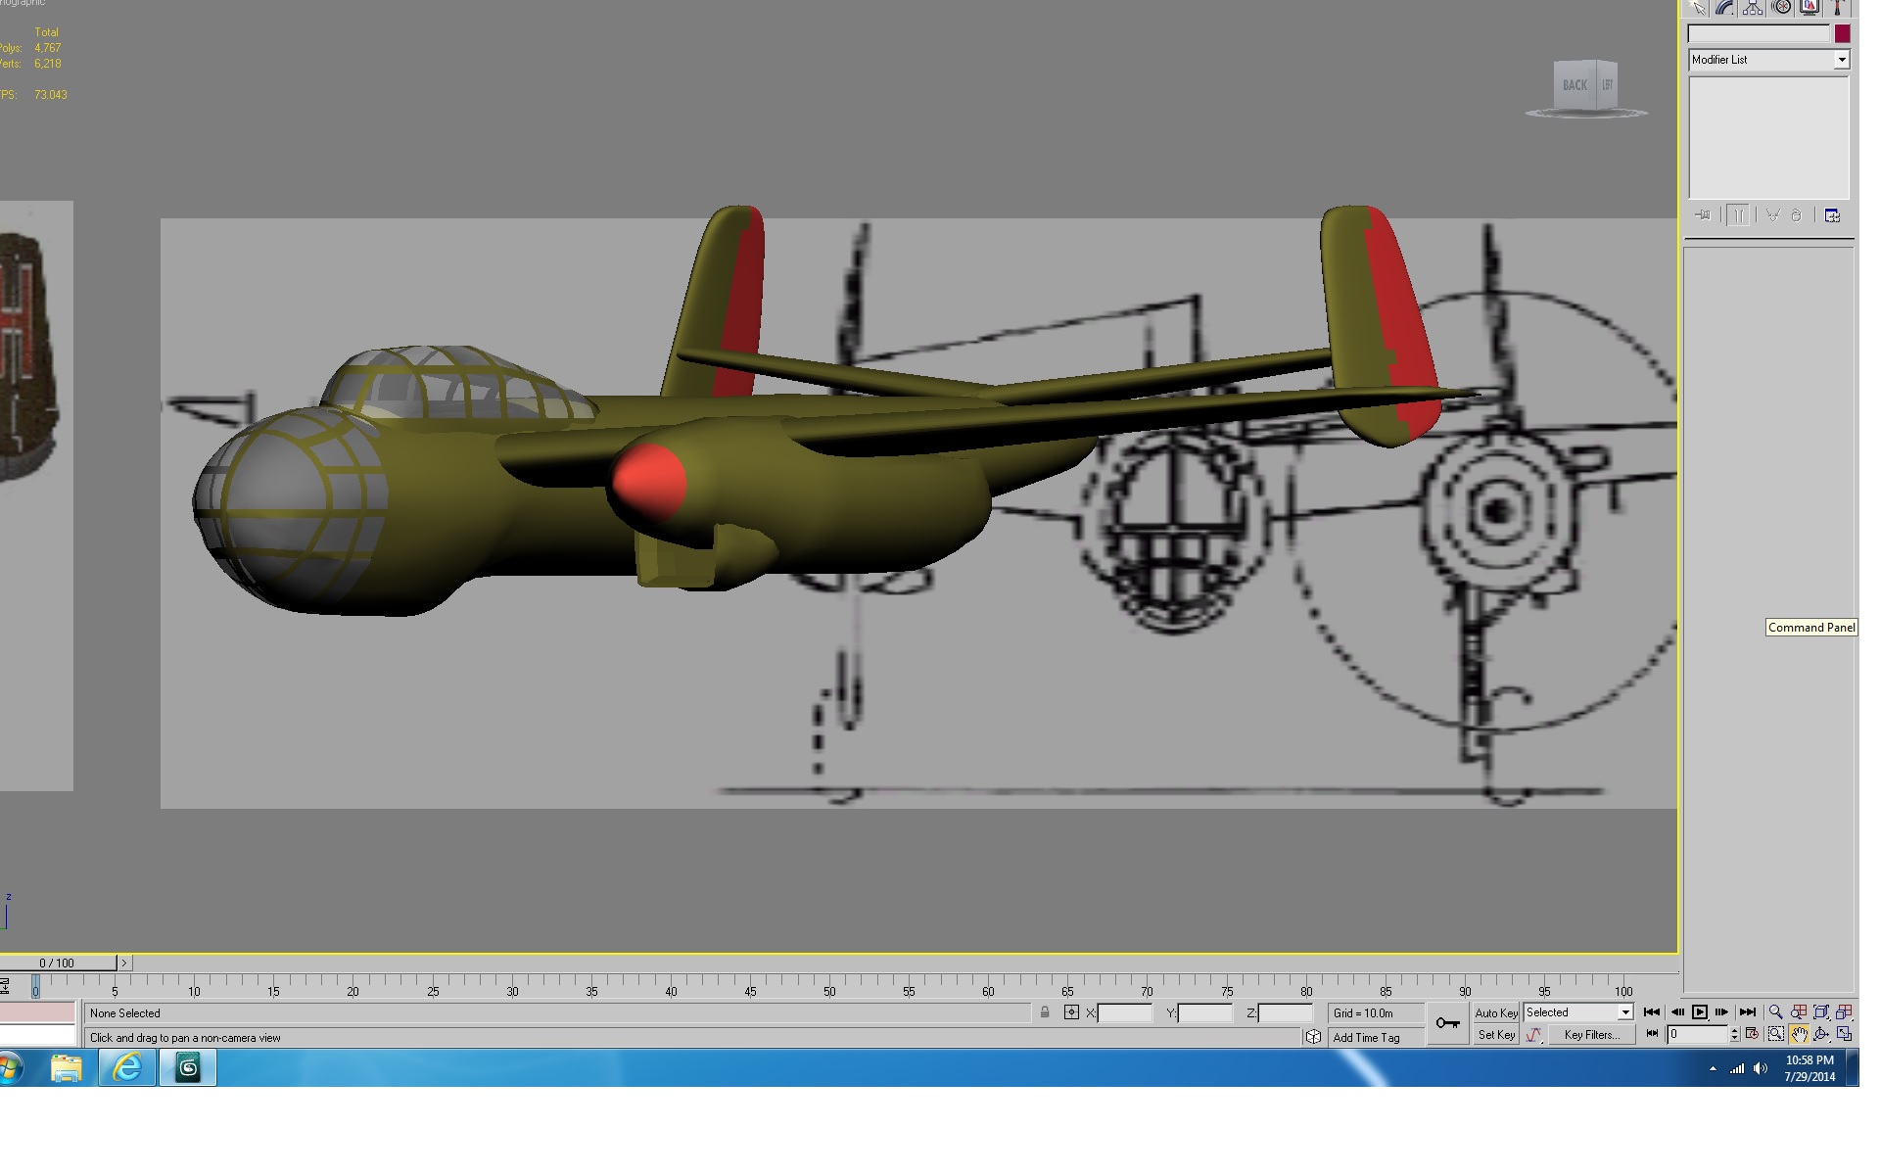Screen dimensions: 1880x1175
Task: Toggle Absolute/Offset transform type-in mode
Action: (1071, 1012)
